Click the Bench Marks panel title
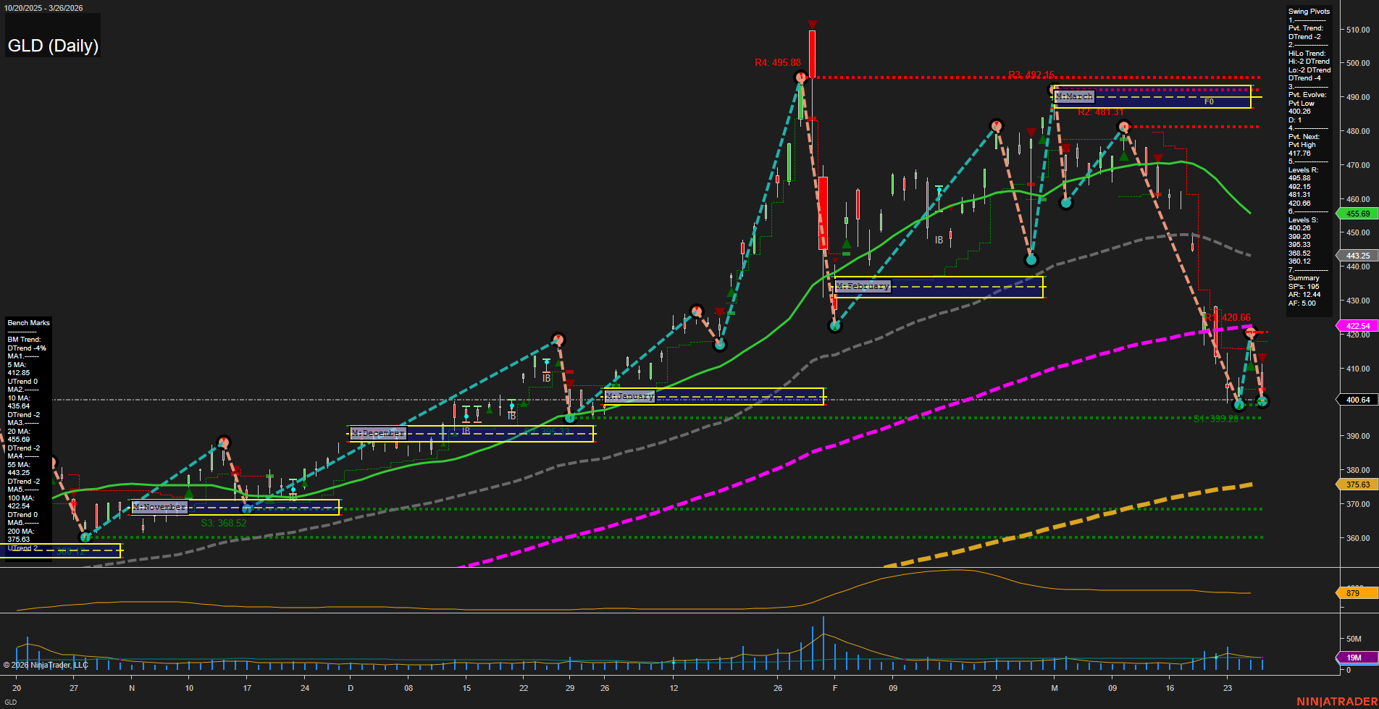 (28, 323)
